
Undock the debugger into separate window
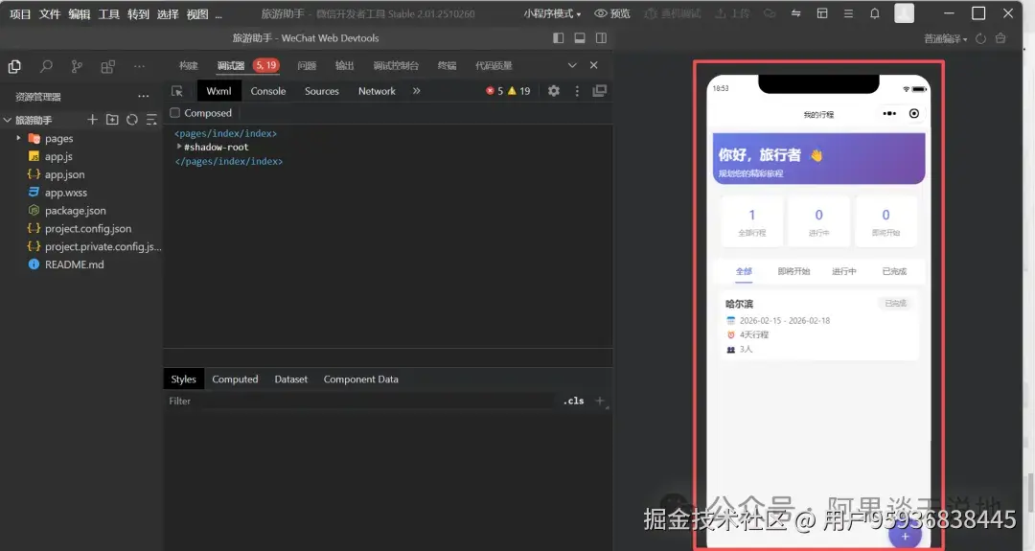[x=599, y=91]
